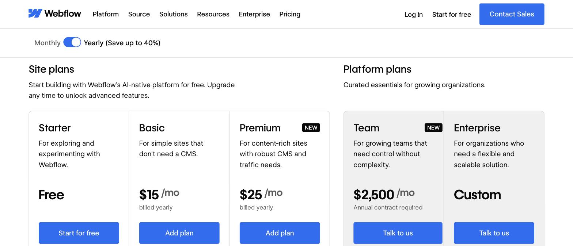Image resolution: width=573 pixels, height=246 pixels.
Task: Click Talk to us under the Enterprise plan
Action: pyautogui.click(x=494, y=233)
